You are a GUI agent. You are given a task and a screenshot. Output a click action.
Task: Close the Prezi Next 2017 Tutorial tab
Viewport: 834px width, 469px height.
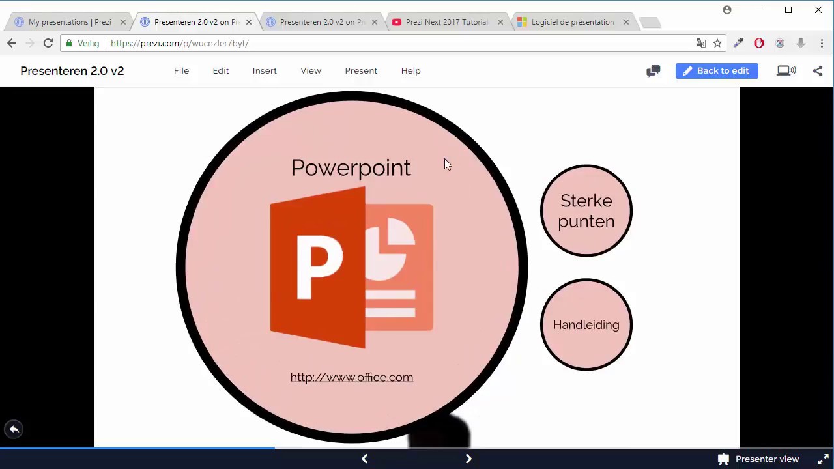point(500,22)
